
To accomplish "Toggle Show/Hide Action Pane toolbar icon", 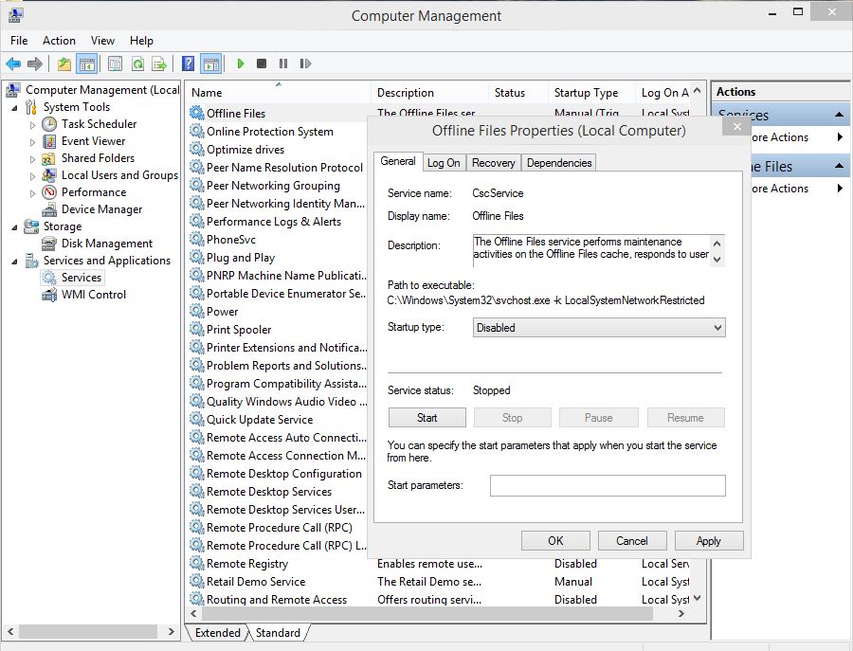I will [211, 64].
